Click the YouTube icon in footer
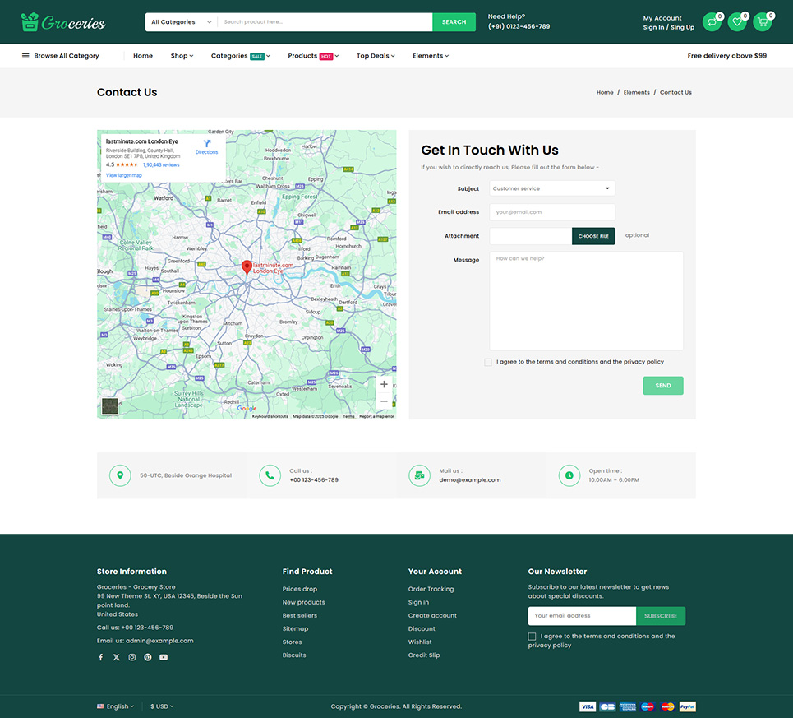This screenshot has width=793, height=718. [164, 657]
